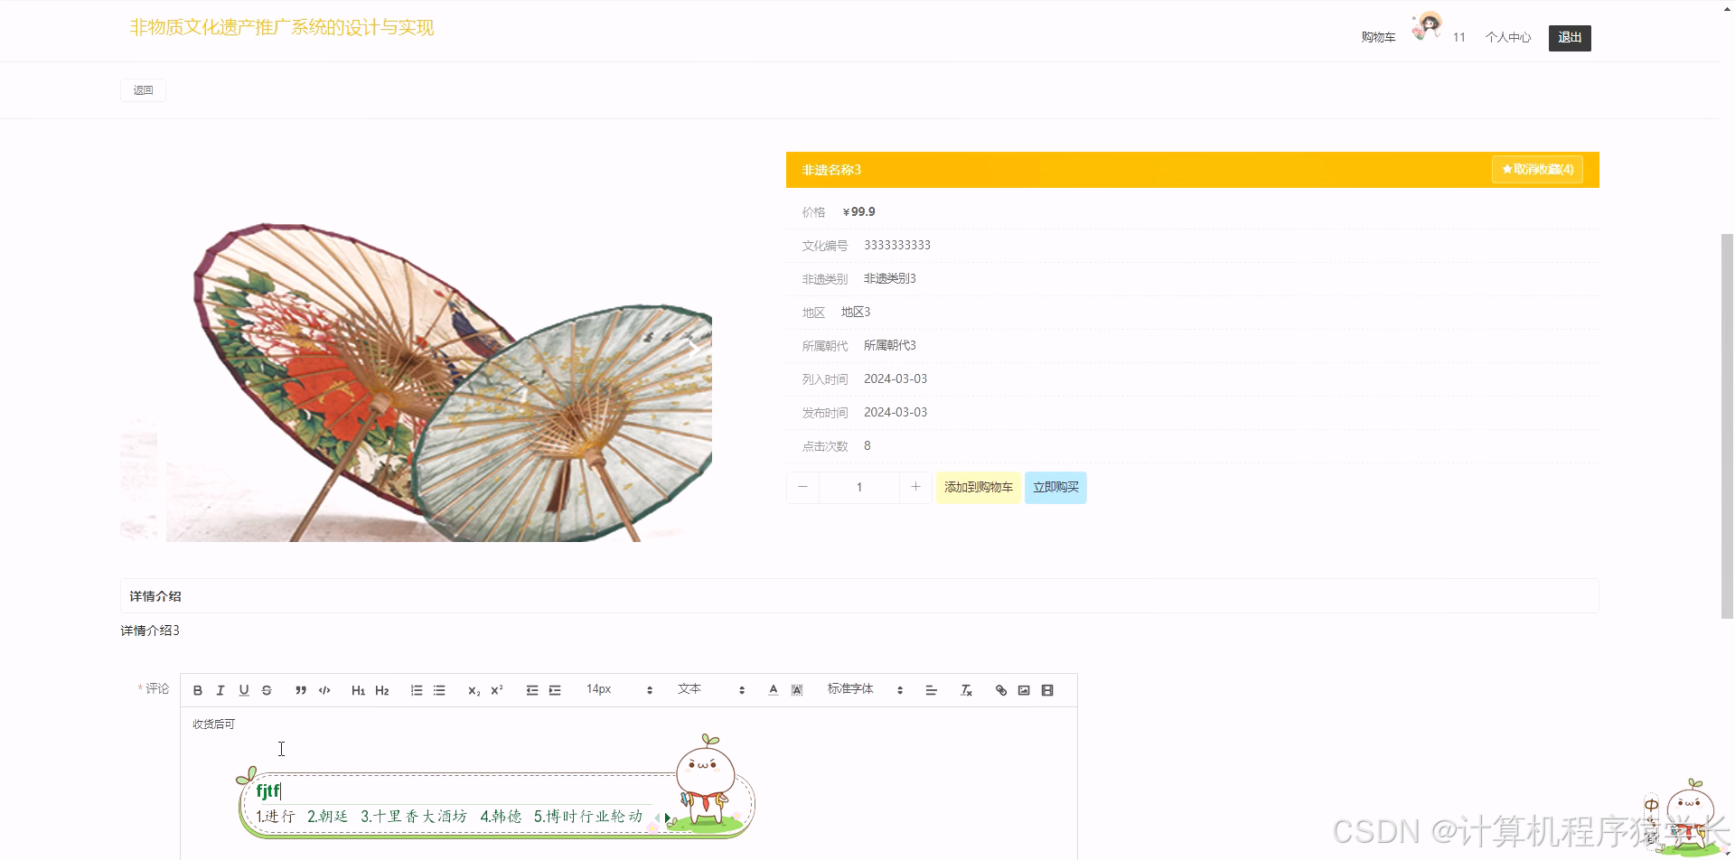Click the 列入时间 date 2024-03-03
Screen dimensions: 1735x860
coord(896,379)
